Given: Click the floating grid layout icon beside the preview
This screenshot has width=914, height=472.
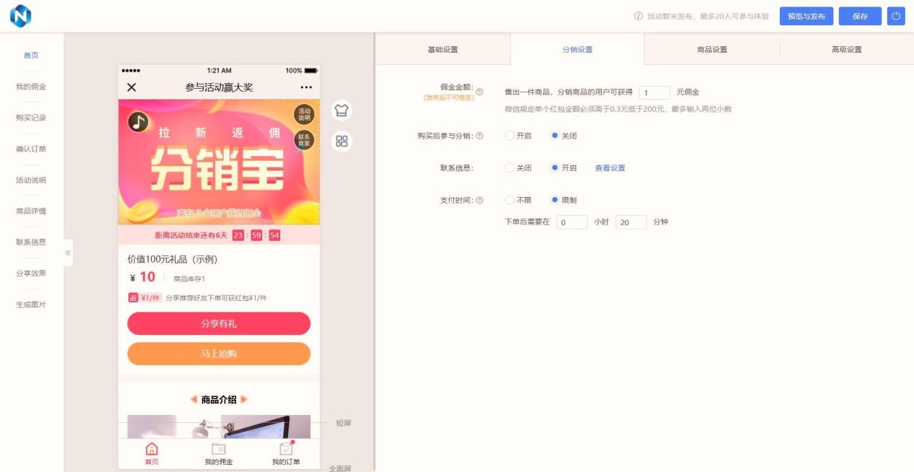Looking at the screenshot, I should [342, 141].
